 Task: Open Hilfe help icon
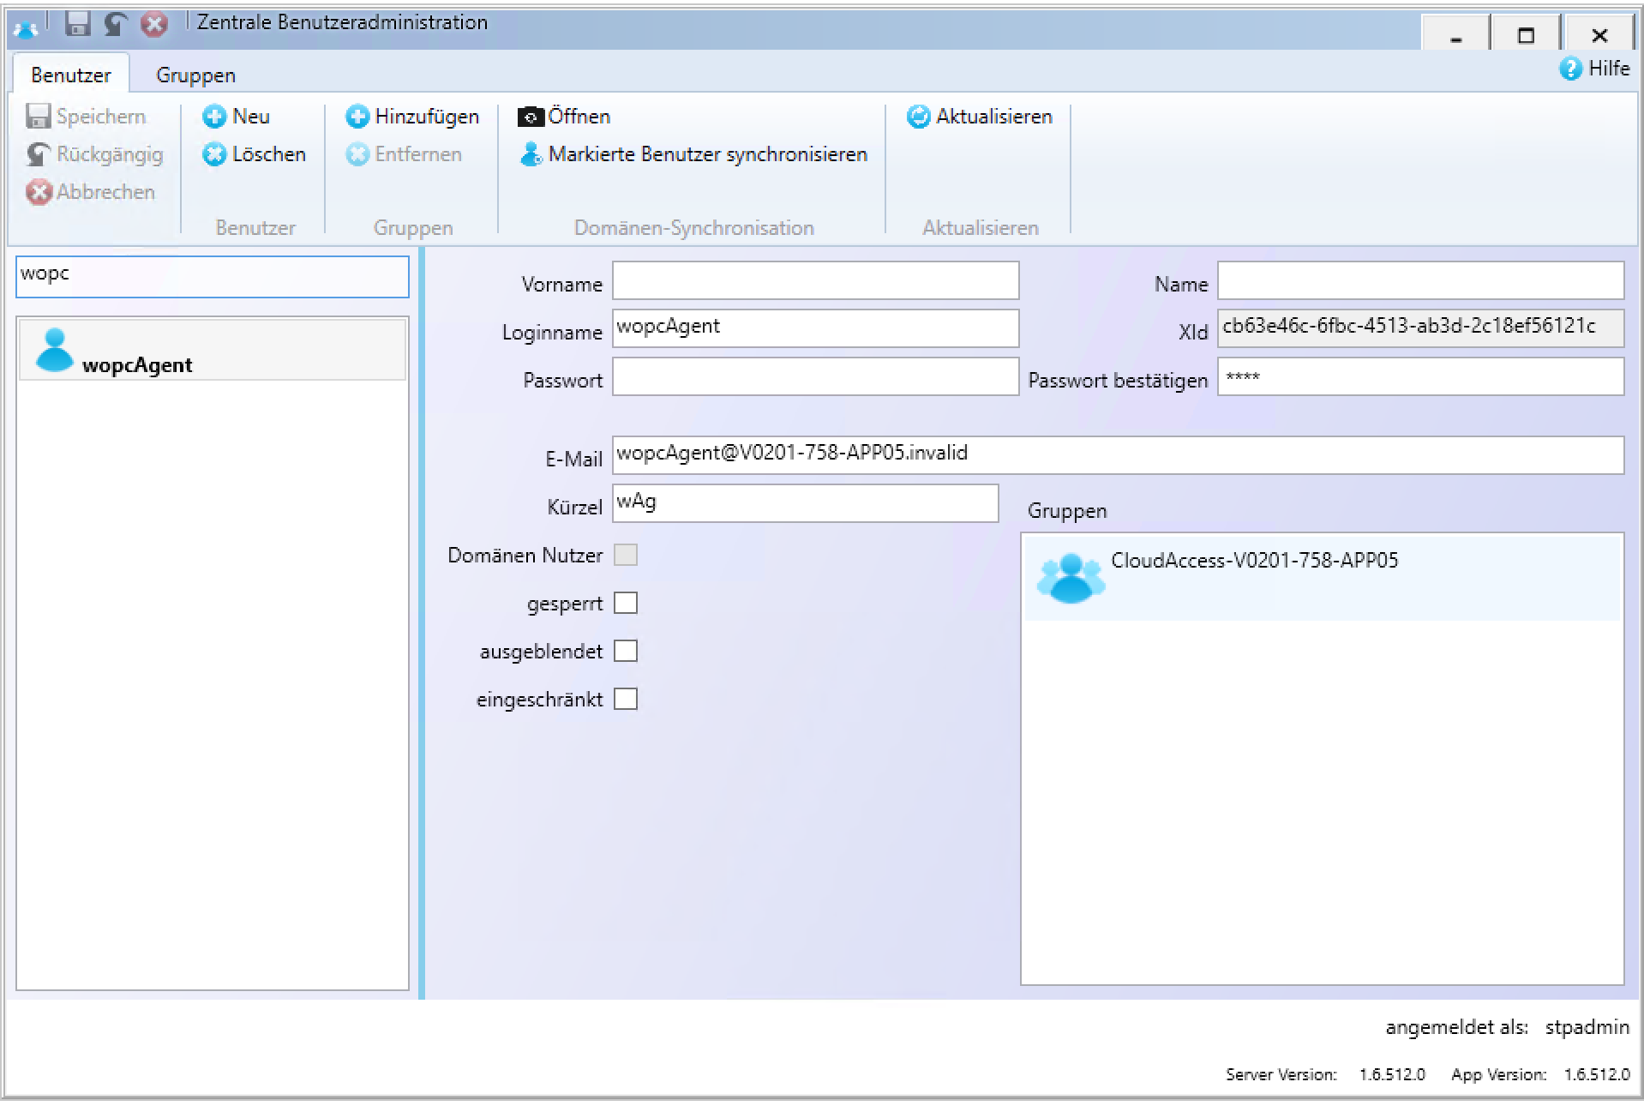[x=1570, y=69]
